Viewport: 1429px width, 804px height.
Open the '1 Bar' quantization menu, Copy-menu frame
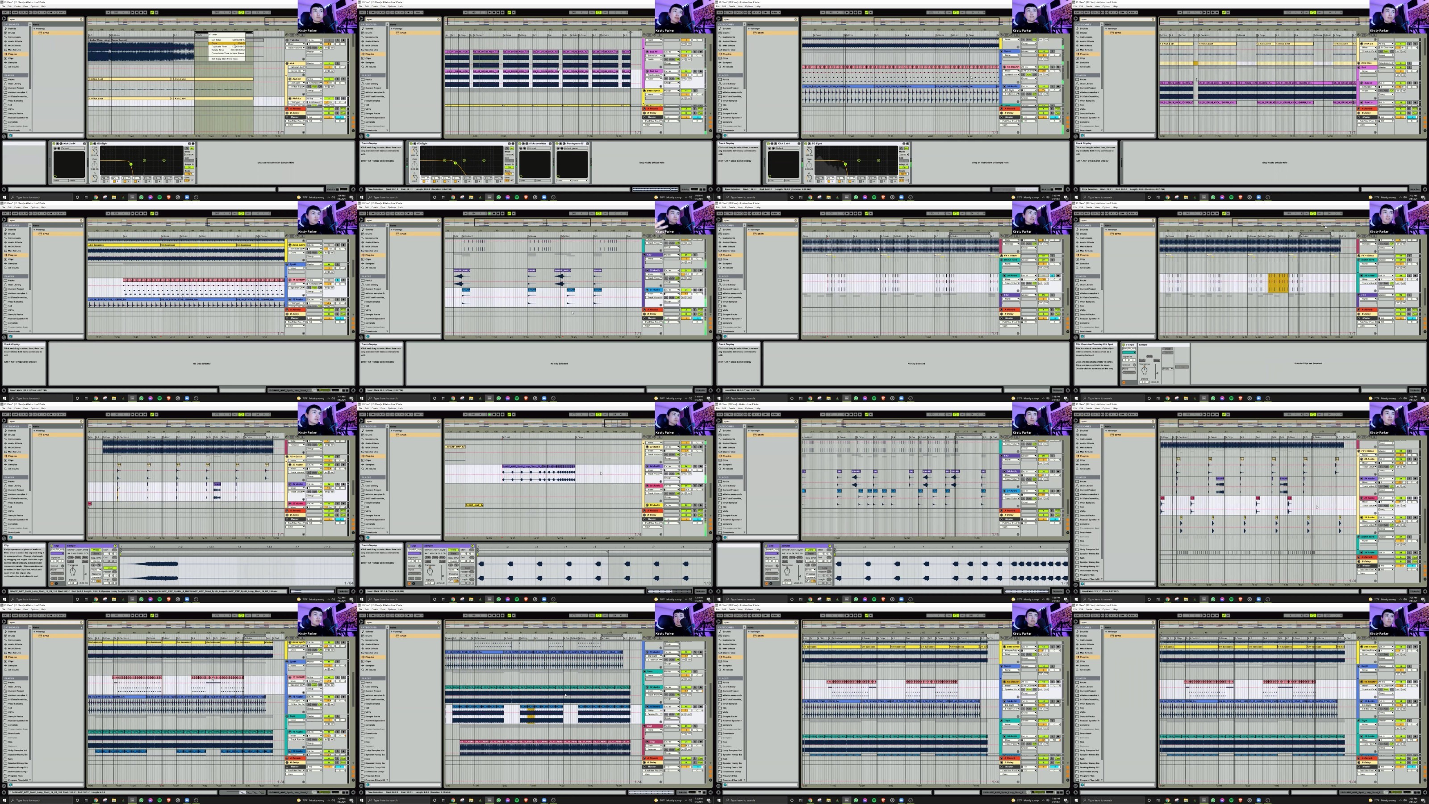pyautogui.click(x=61, y=13)
